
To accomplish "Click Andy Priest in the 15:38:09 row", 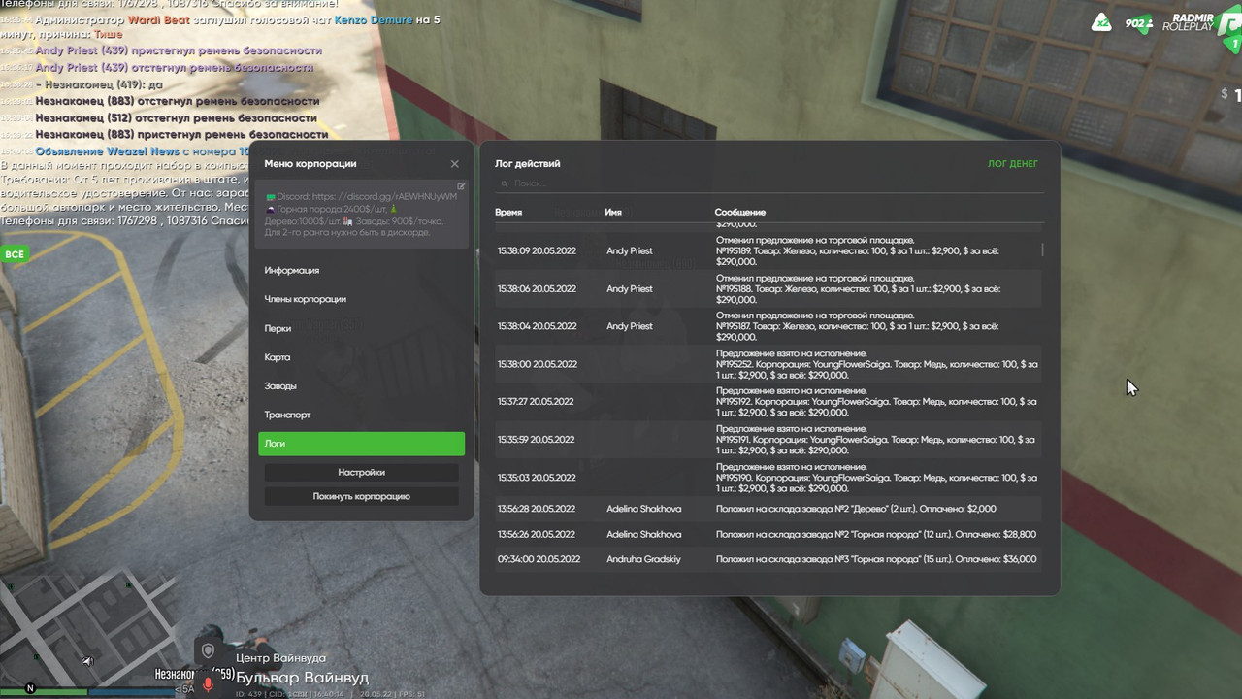I will tap(630, 251).
